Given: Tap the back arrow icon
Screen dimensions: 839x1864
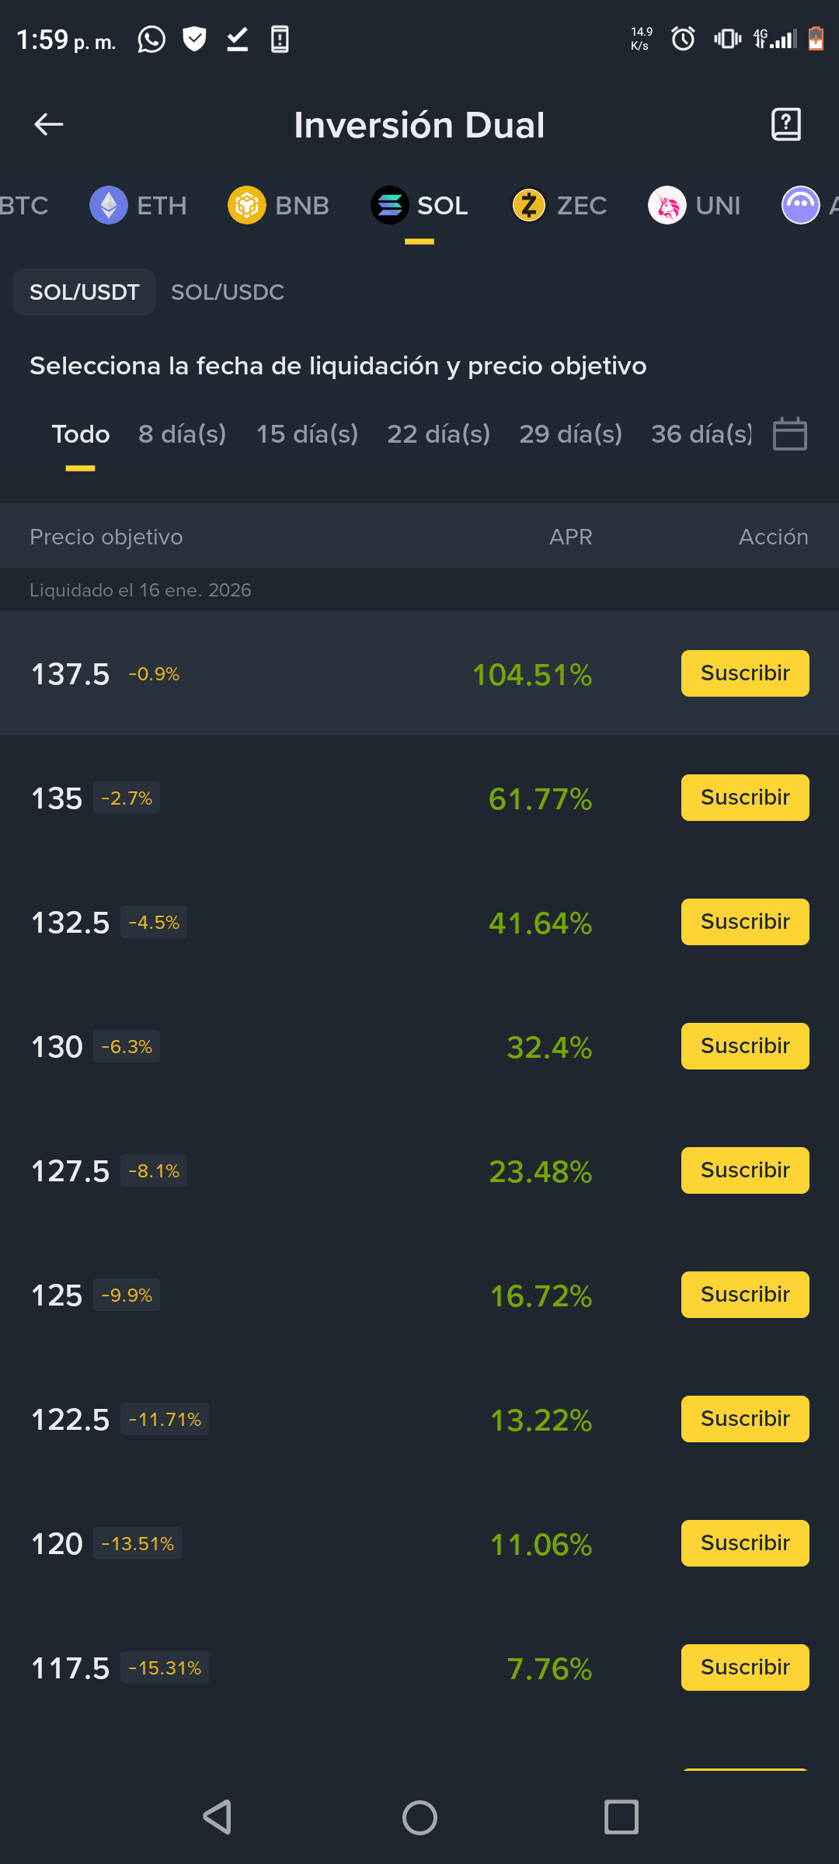Looking at the screenshot, I should 49,124.
